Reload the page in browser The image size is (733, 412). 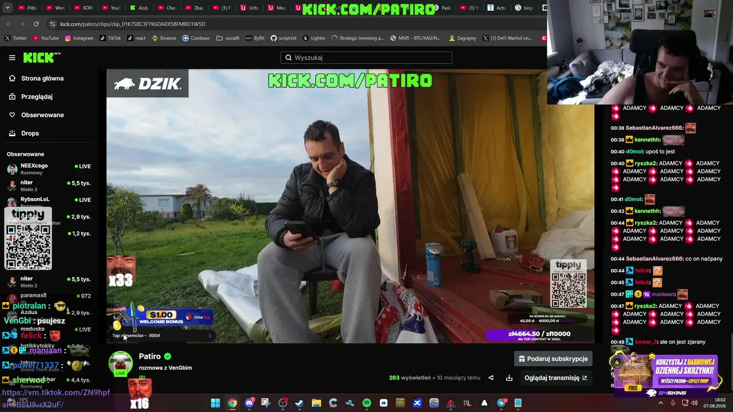36,24
